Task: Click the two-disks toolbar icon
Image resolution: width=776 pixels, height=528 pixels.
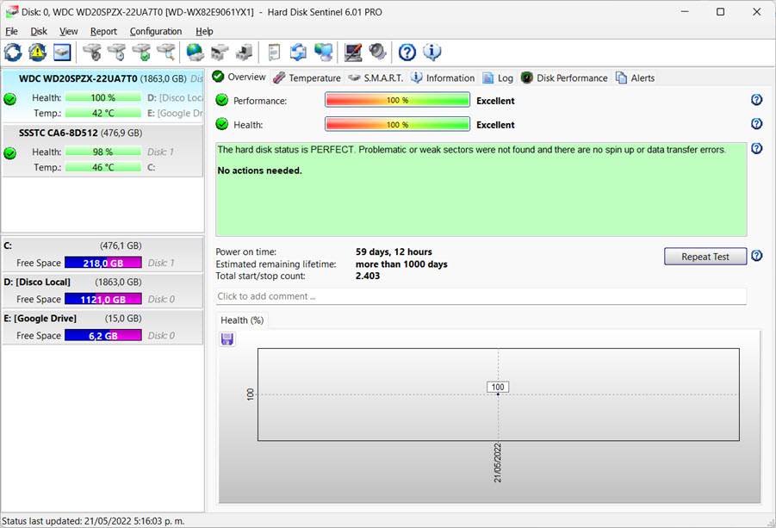Action: click(x=220, y=52)
